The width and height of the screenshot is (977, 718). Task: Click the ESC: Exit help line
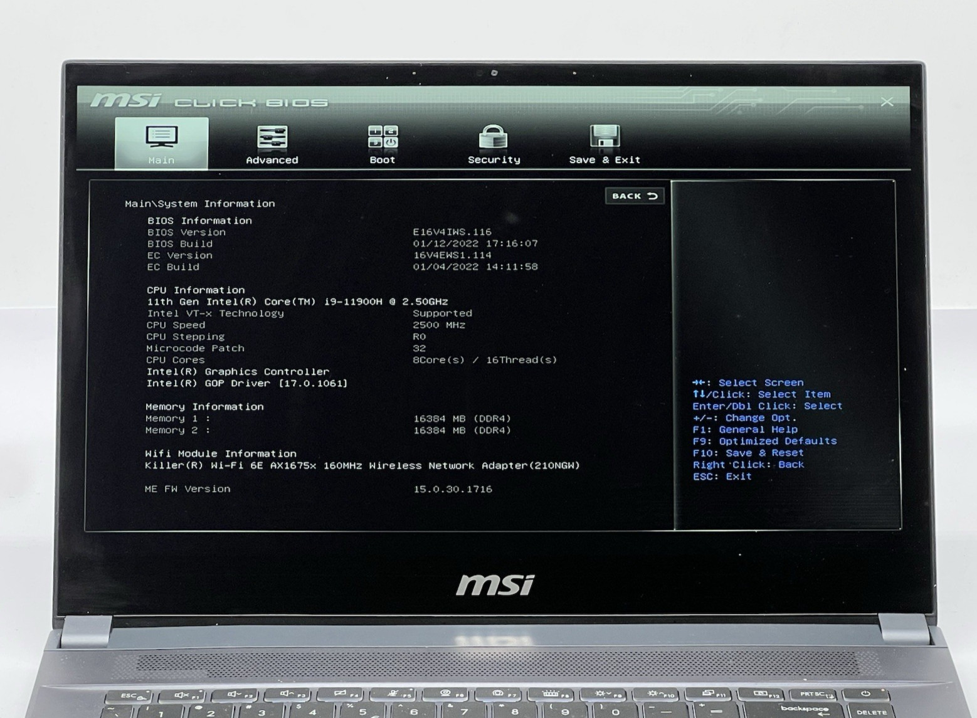coord(722,477)
